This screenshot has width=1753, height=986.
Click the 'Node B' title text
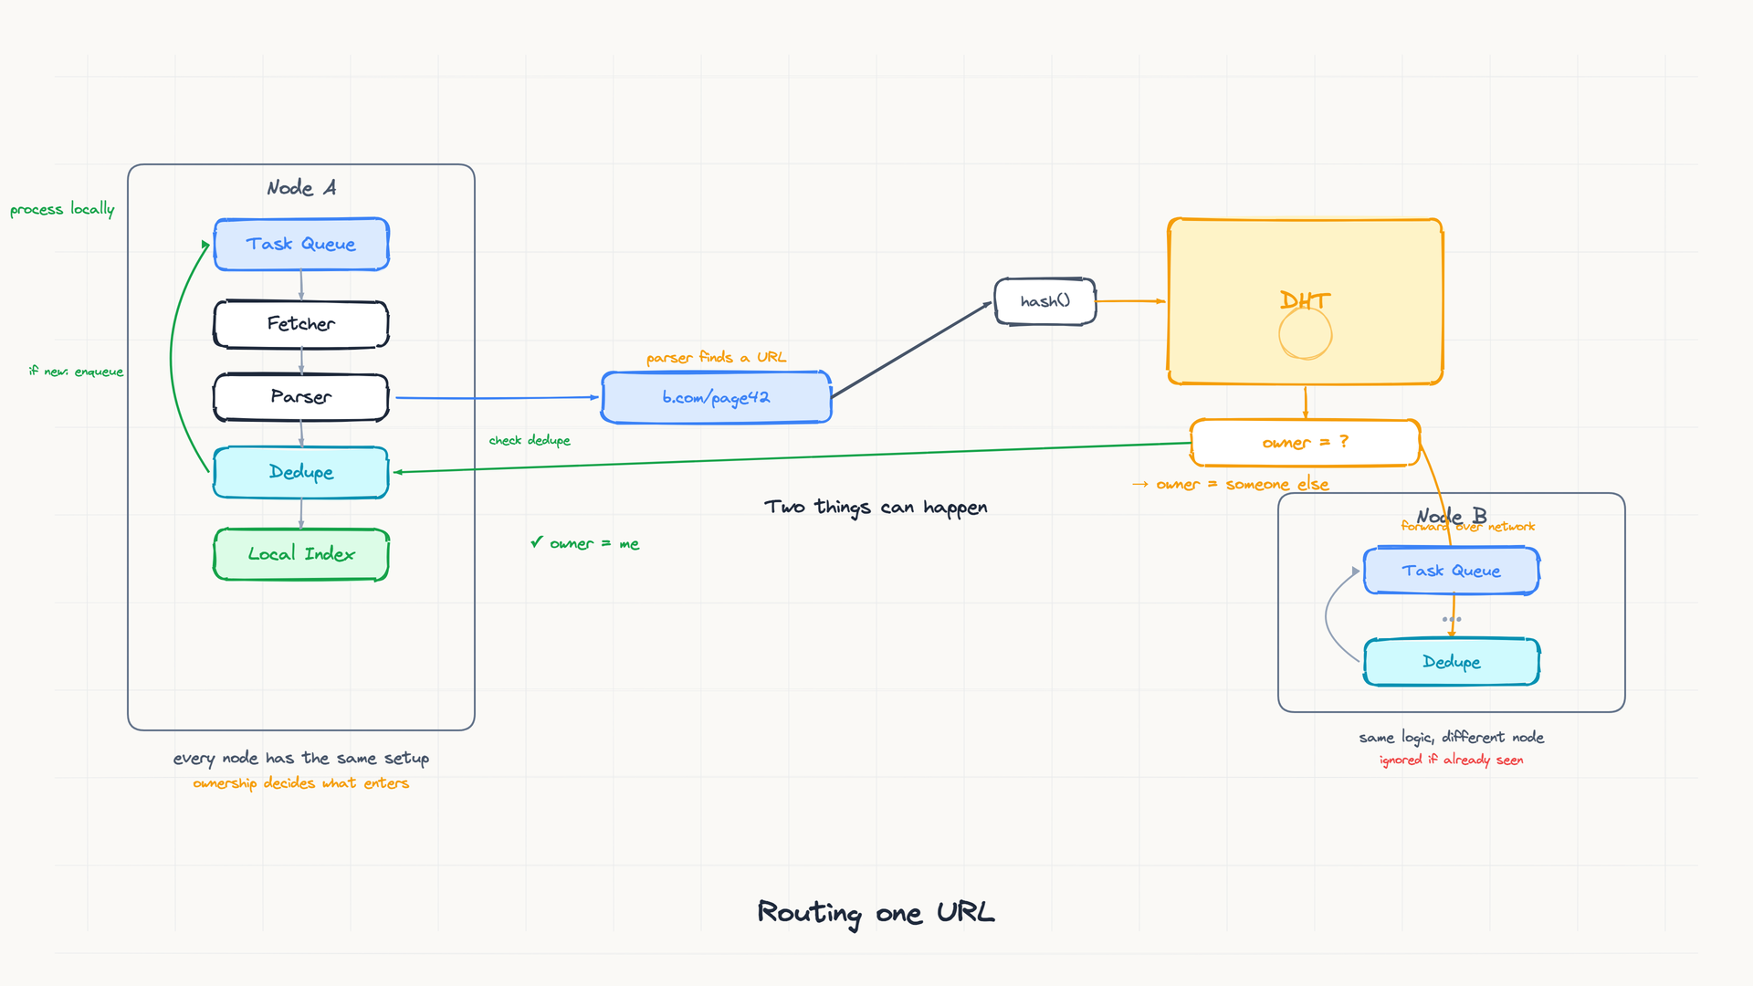point(1452,516)
